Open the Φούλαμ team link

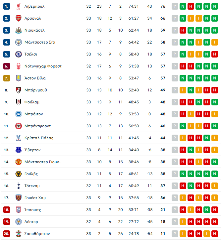32,102
